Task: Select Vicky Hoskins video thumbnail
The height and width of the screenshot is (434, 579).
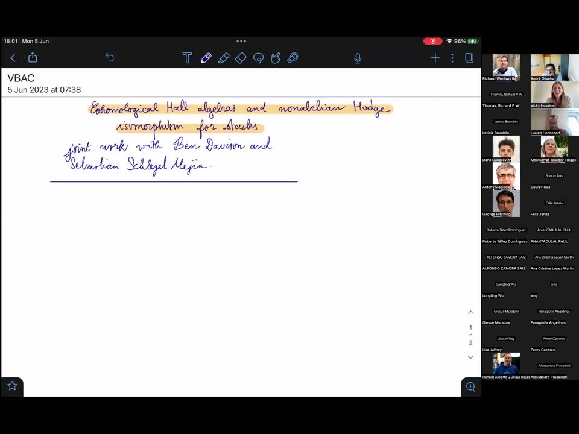Action: click(554, 95)
